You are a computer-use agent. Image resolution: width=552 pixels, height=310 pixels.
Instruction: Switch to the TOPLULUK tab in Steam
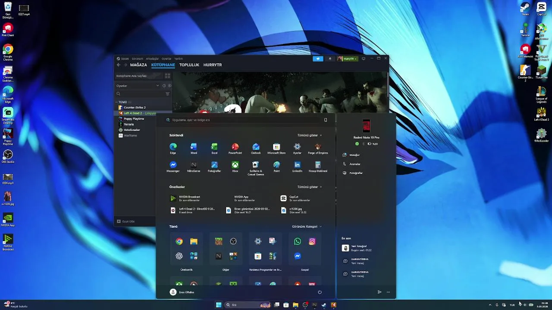[189, 65]
